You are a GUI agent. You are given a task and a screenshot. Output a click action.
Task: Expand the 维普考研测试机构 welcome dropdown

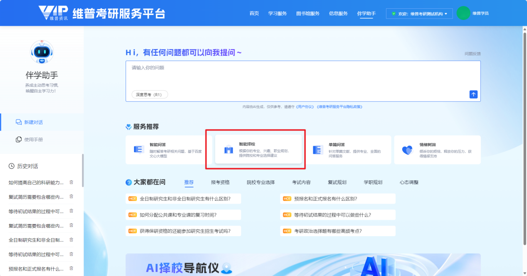point(420,14)
